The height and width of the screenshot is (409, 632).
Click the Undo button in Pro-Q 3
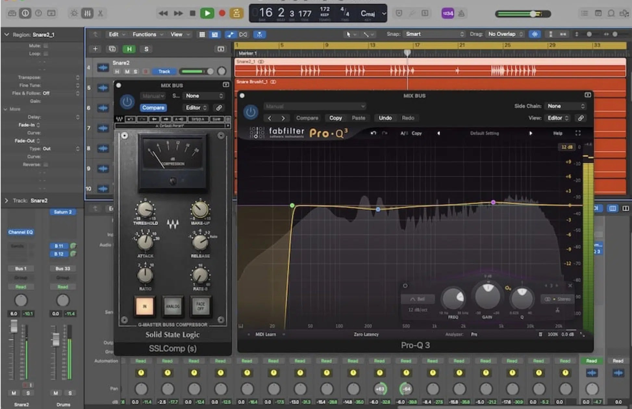pos(385,118)
